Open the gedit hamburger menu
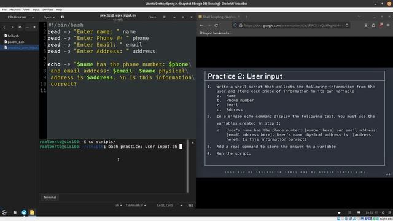The height and width of the screenshot is (221, 393). 165,17
